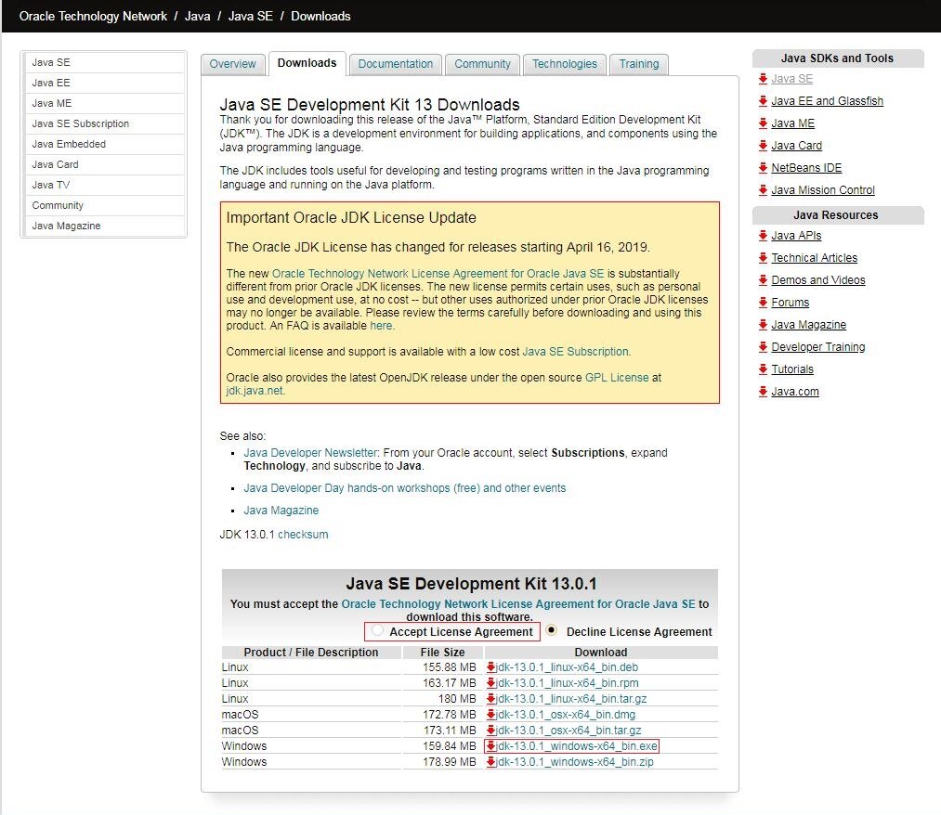This screenshot has width=941, height=815.
Task: Select Accept License Agreement radio button
Action: (x=377, y=630)
